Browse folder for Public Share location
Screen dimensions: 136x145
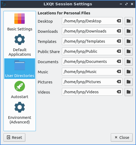coord(129,51)
